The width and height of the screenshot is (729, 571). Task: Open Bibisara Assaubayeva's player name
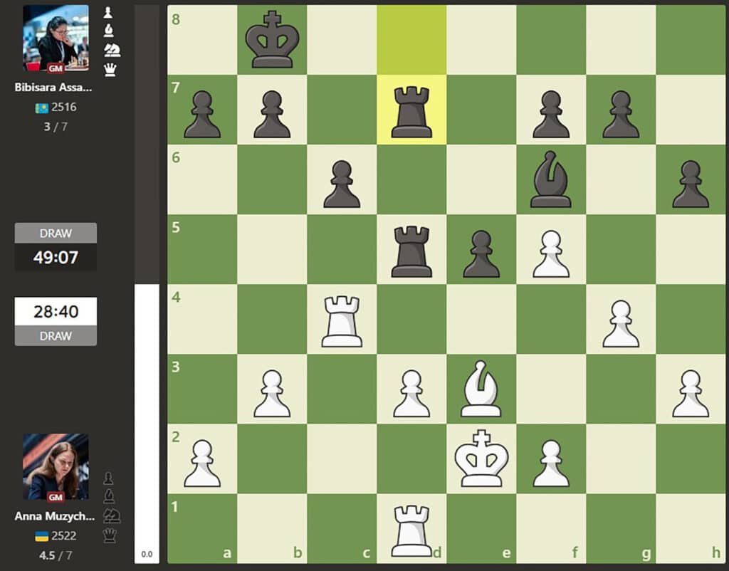click(53, 88)
